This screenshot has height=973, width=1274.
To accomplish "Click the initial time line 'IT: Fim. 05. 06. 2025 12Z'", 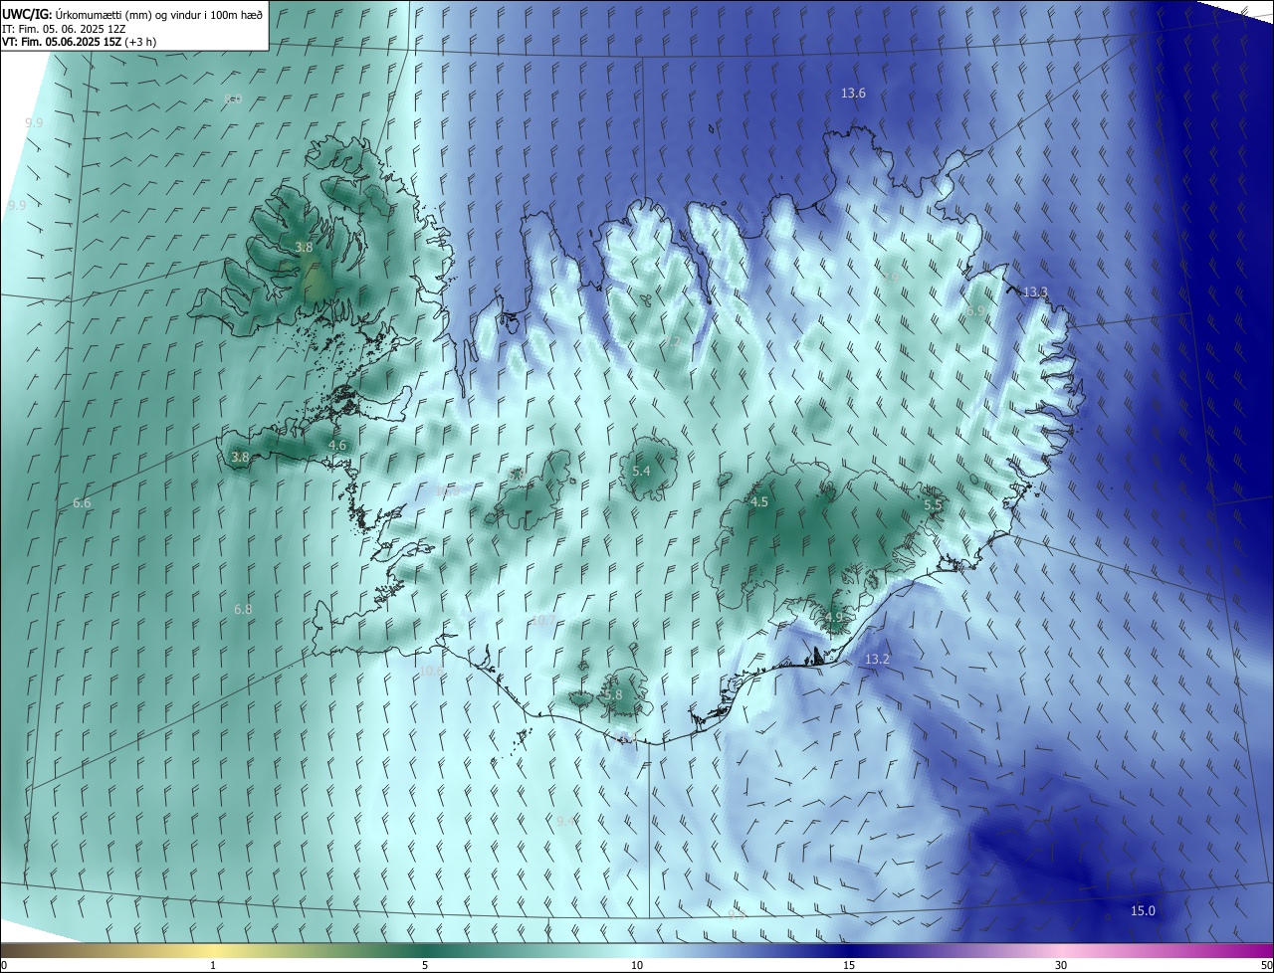I will [x=66, y=28].
